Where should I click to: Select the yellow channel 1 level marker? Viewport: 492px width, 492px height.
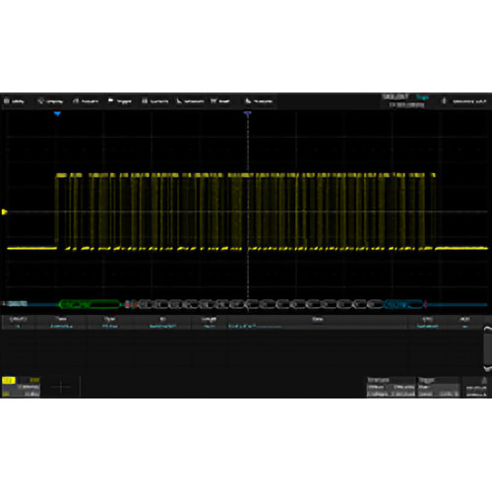pos(4,213)
